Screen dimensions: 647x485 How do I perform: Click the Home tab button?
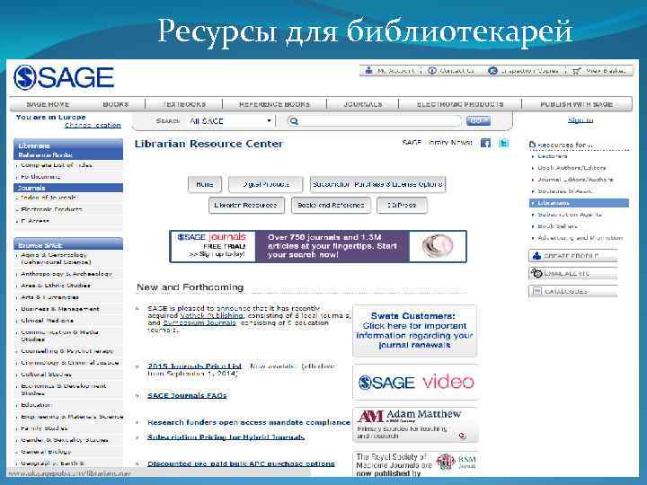205,184
